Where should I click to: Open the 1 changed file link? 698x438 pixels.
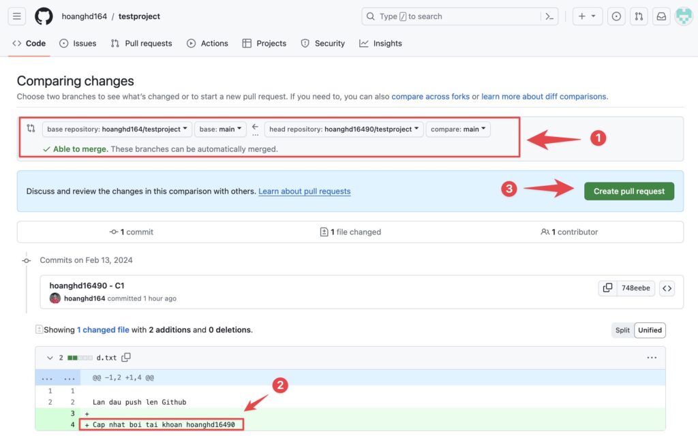(x=103, y=330)
